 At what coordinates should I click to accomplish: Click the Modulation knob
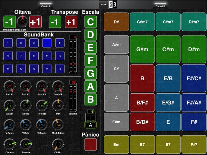coord(58,125)
